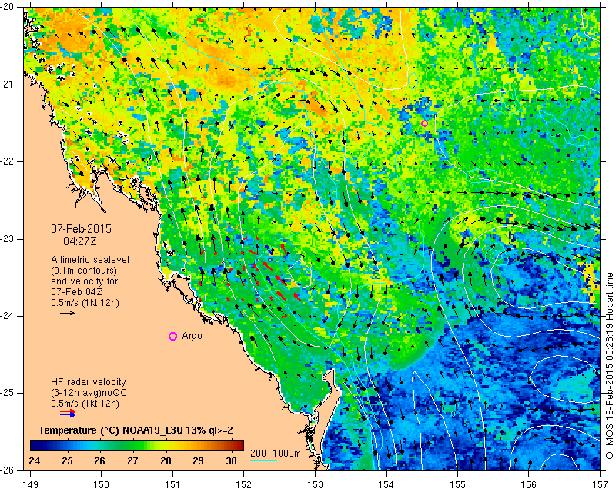
Task: Click the color bar tick label '24'
Action: pos(35,460)
